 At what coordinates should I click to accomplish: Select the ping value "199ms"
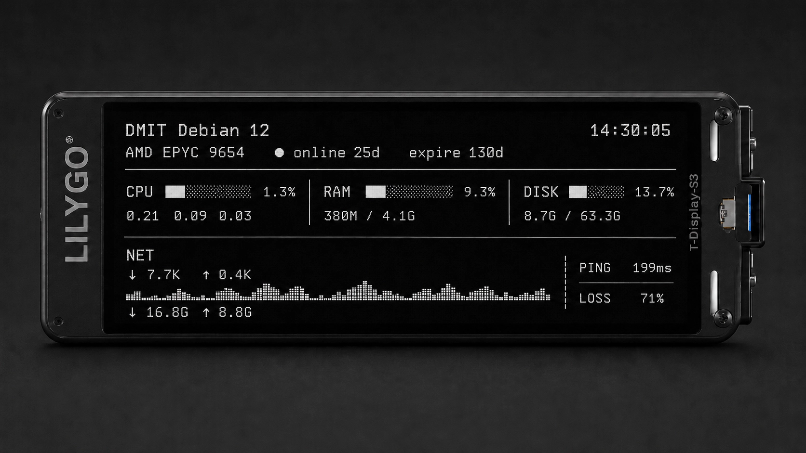[652, 268]
